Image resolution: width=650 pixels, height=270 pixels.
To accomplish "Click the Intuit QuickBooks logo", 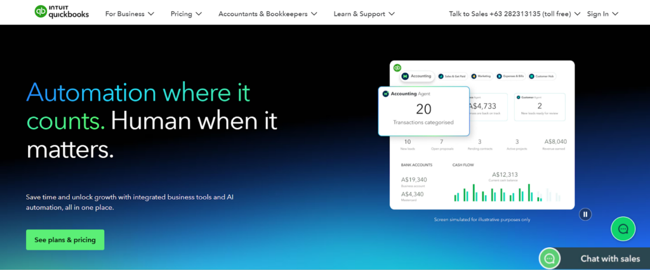I will (62, 12).
